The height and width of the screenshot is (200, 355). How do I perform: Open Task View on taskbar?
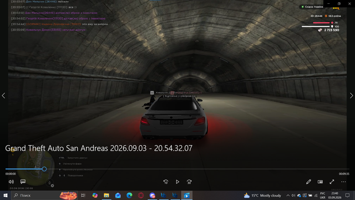(83, 195)
